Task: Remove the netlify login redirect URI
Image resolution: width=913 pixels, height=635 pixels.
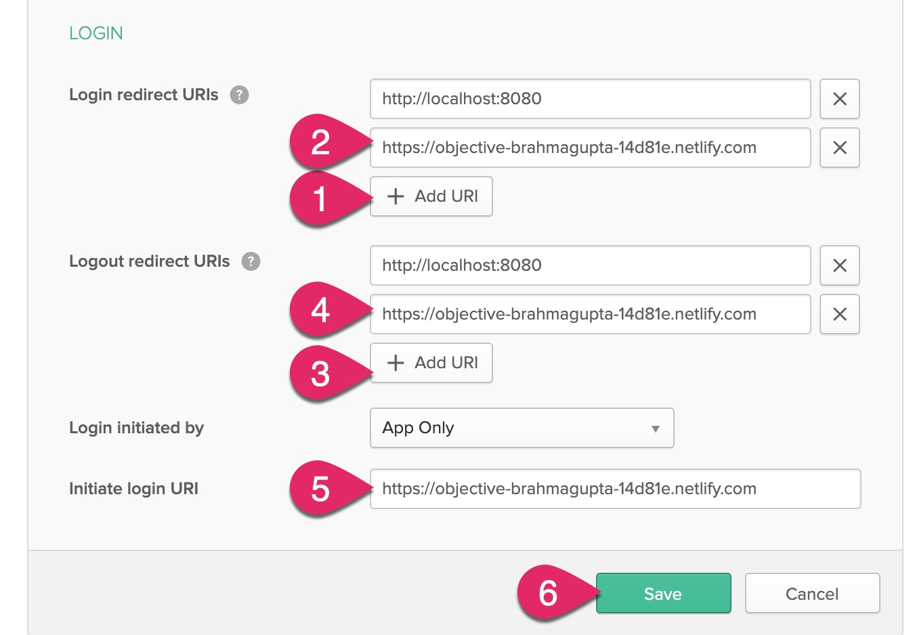Action: coord(839,148)
